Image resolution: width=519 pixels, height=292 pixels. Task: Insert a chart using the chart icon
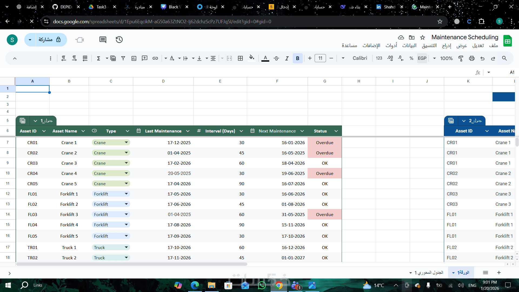click(134, 58)
